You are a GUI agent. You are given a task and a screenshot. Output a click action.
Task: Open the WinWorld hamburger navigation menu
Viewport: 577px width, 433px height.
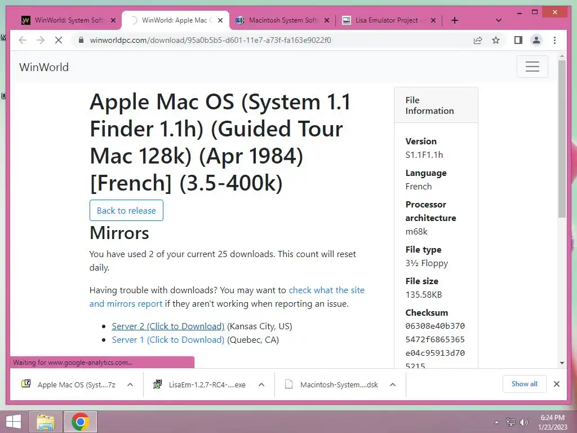532,67
